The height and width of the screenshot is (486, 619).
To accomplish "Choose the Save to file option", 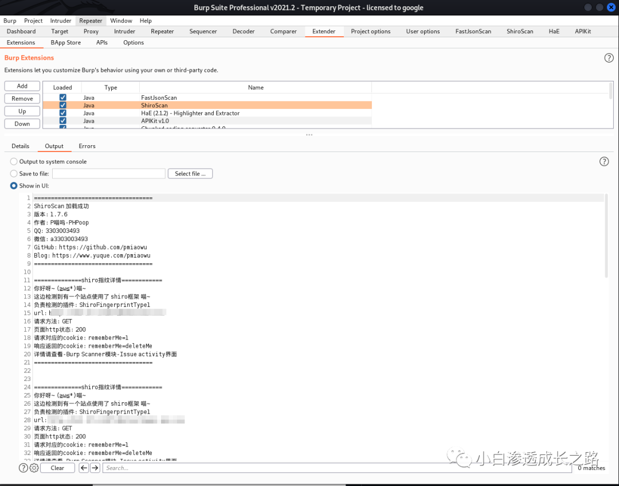I will coord(13,173).
